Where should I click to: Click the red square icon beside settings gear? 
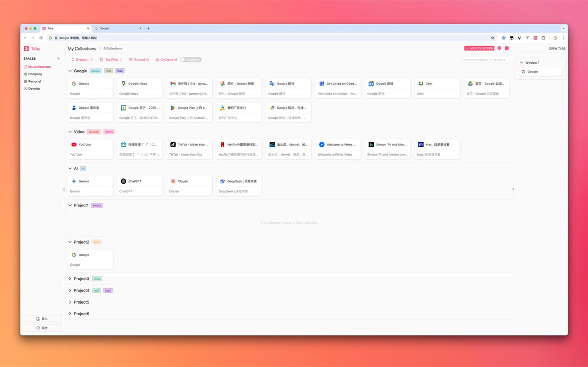pyautogui.click(x=507, y=48)
